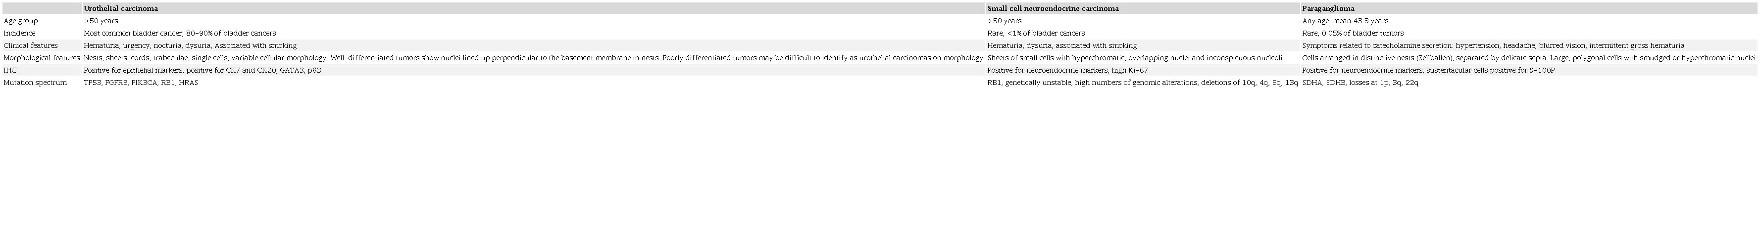Viewport: 1760px width, 250px height.
Task: Select the Age group row label
Action: click(x=20, y=21)
